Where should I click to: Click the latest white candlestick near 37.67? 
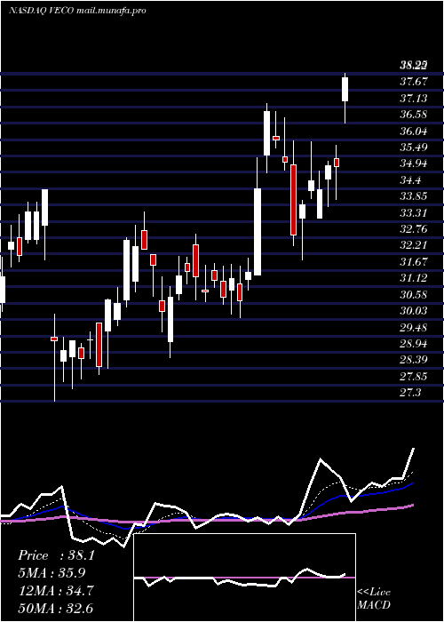coord(345,89)
